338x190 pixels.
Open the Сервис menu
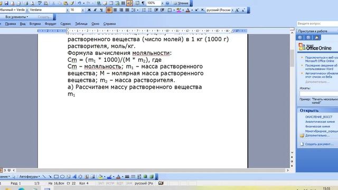tap(65, 24)
